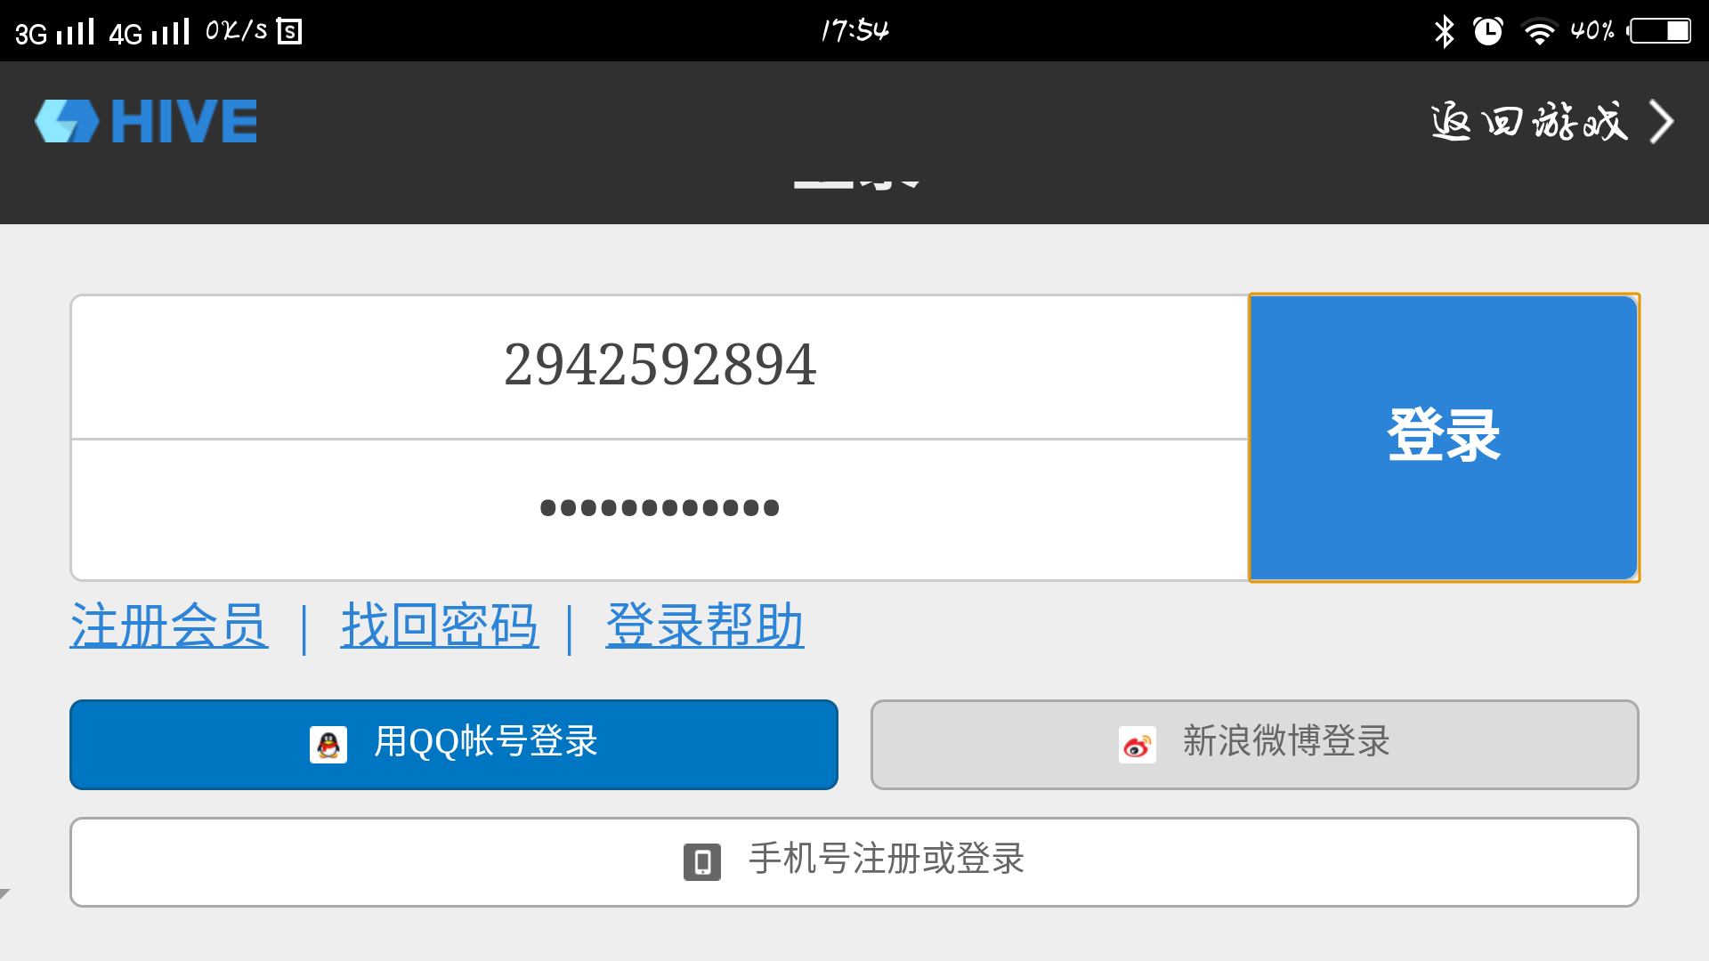
Task: Log in with 用QQ帐号登录 button
Action: click(454, 745)
